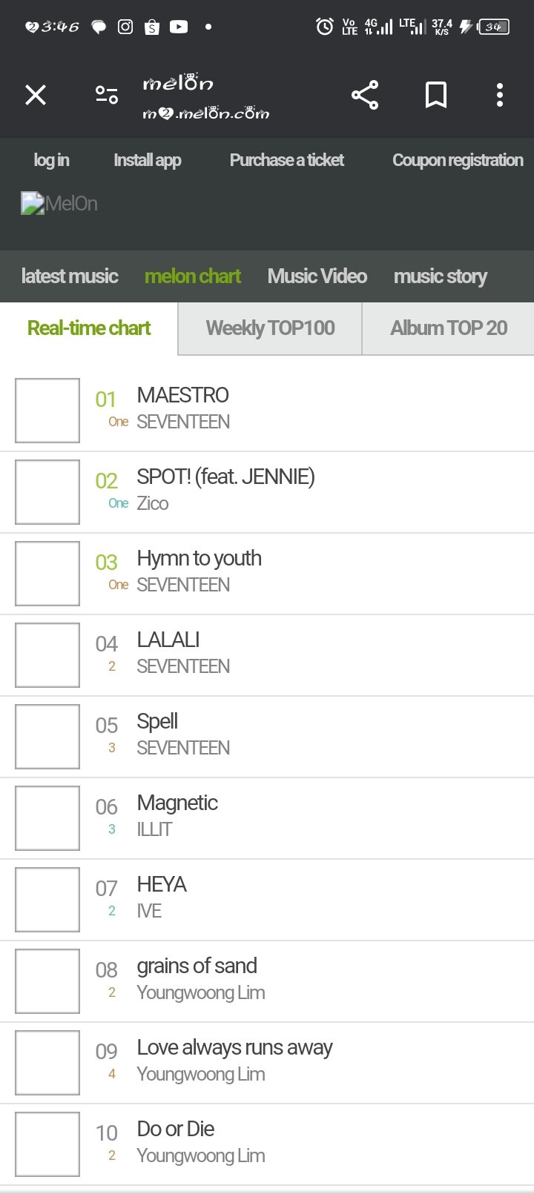Close the browser tab with X icon

tap(36, 95)
